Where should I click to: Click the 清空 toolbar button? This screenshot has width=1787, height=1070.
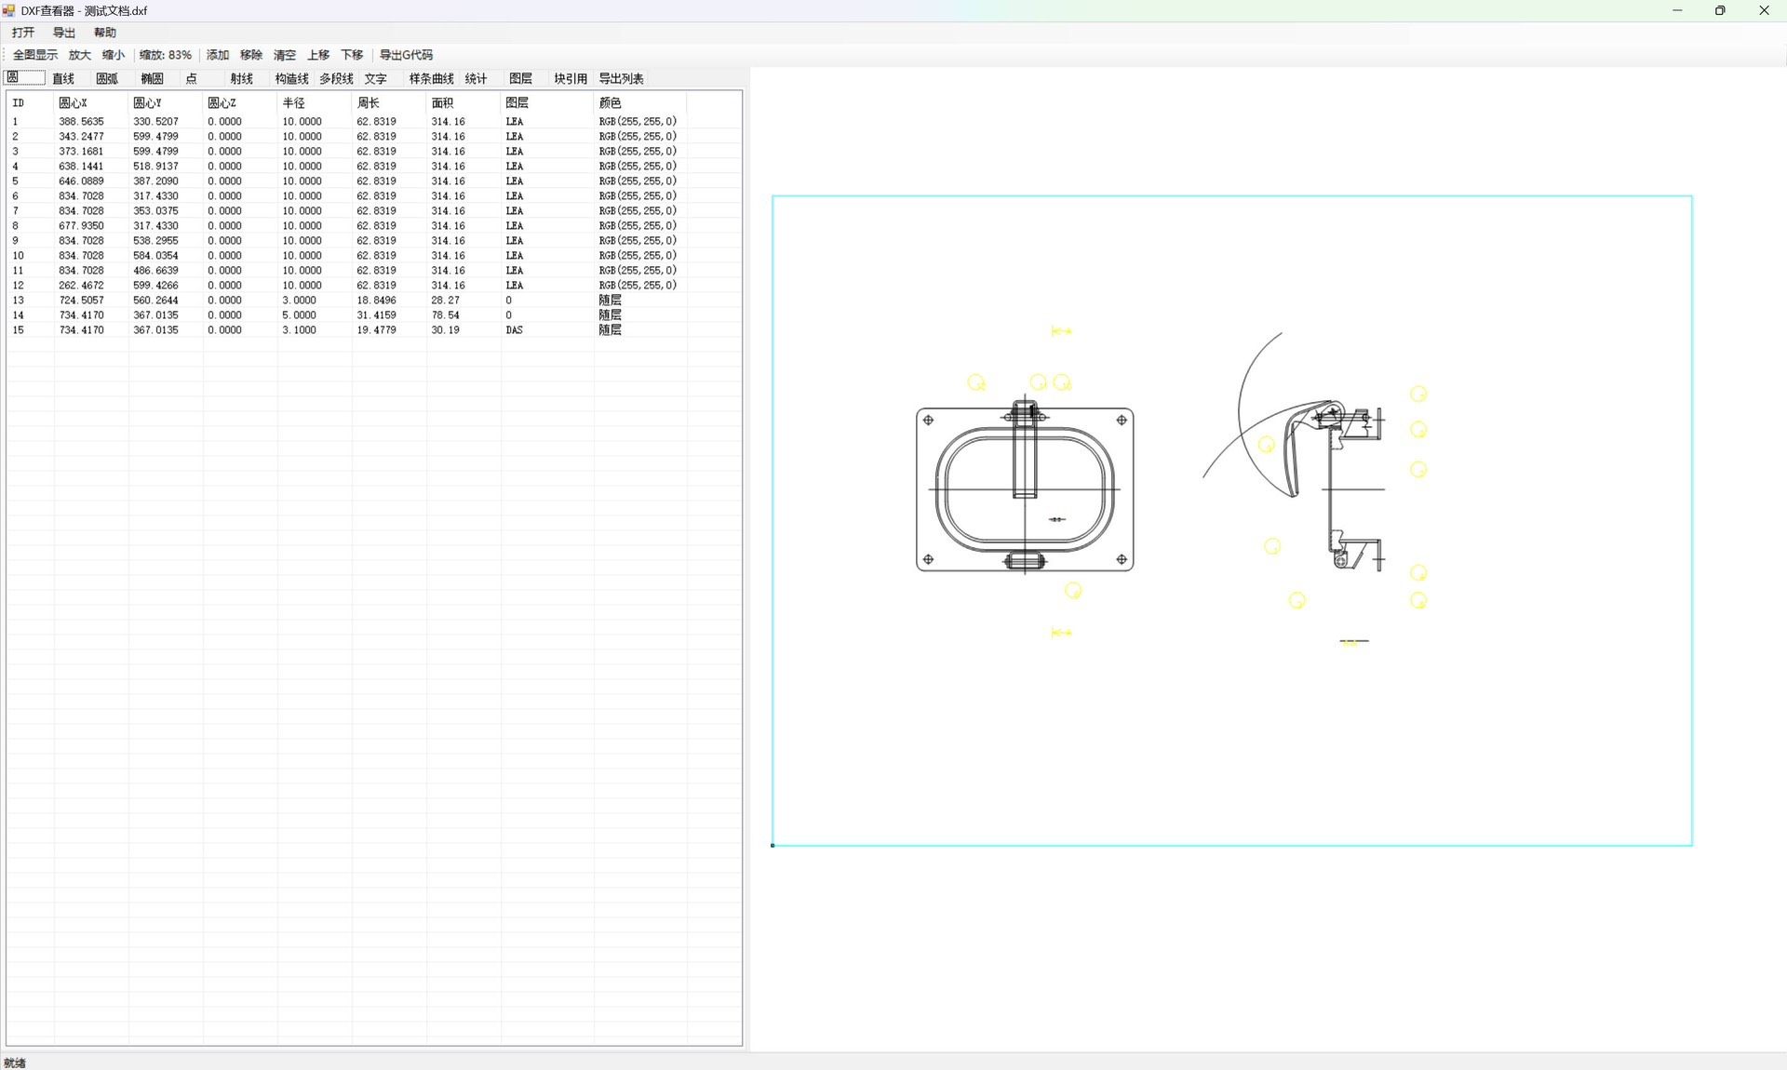coord(285,55)
